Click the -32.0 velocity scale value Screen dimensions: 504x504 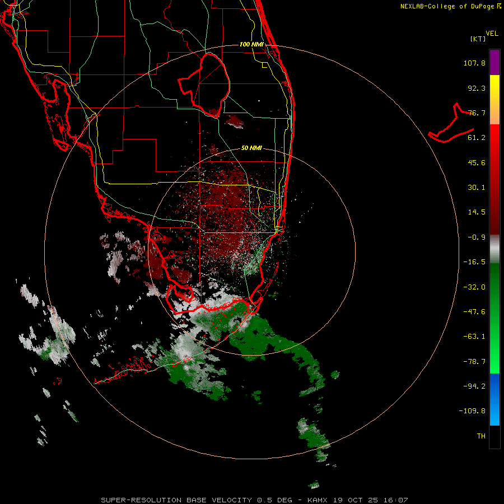474,287
